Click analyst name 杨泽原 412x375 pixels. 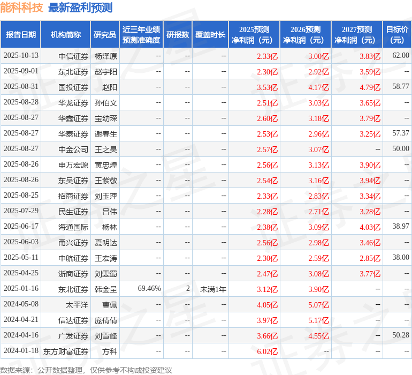pos(105,56)
